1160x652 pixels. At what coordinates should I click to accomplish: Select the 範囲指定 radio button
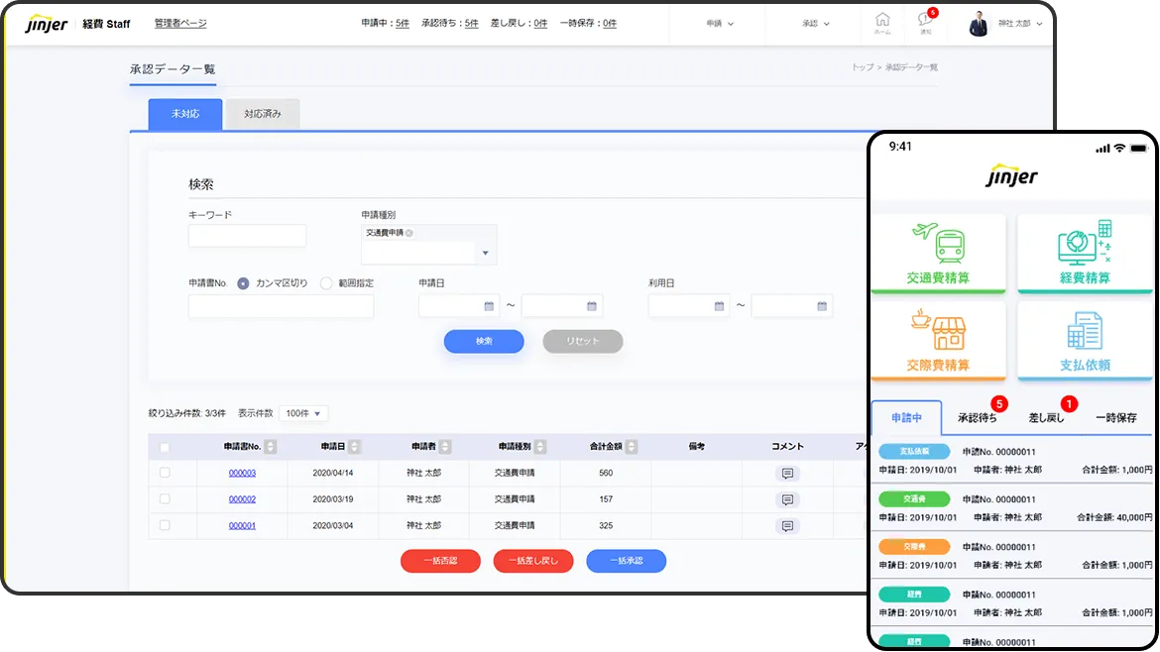(326, 283)
